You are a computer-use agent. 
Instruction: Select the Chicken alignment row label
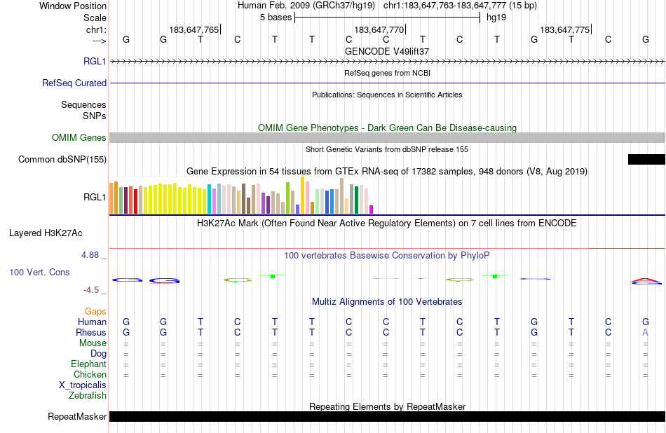[x=90, y=375]
